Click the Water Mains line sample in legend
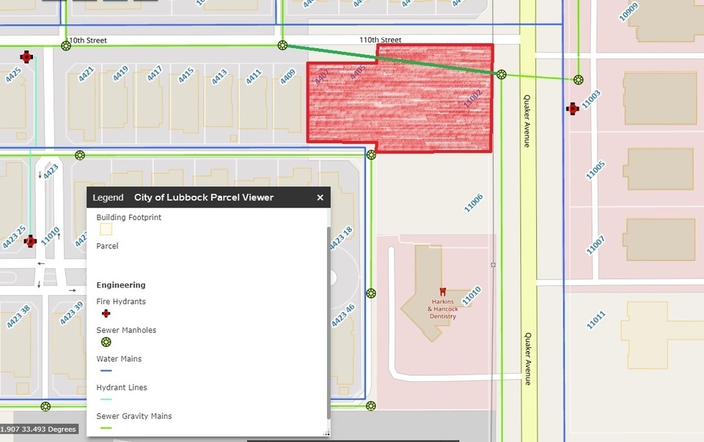This screenshot has height=442, width=704. [106, 371]
